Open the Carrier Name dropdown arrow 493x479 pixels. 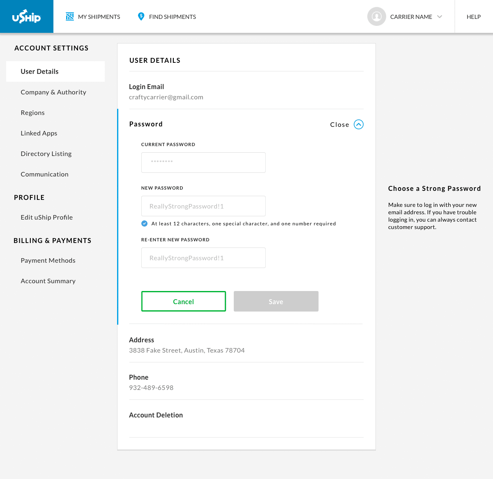(x=440, y=17)
